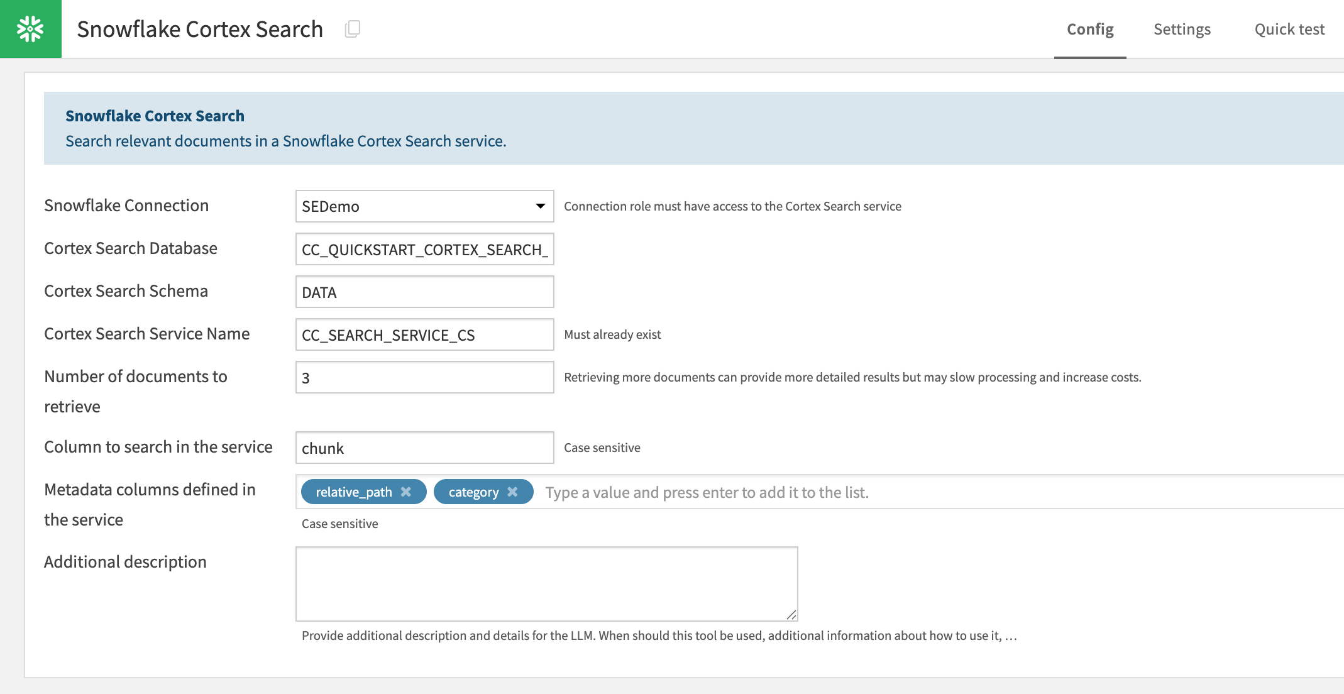
Task: Click the Snowflake Cortex Search page title
Action: point(200,29)
